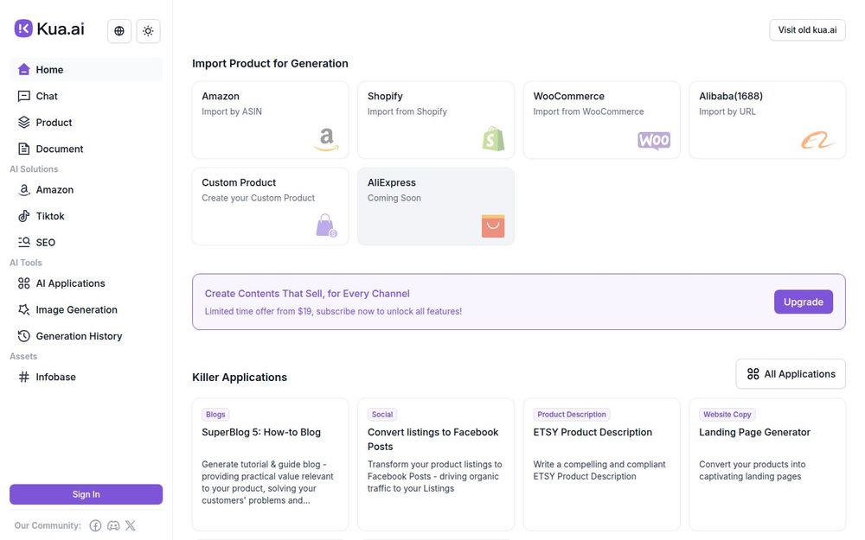
Task: Open Chat from the sidebar
Action: 47,96
